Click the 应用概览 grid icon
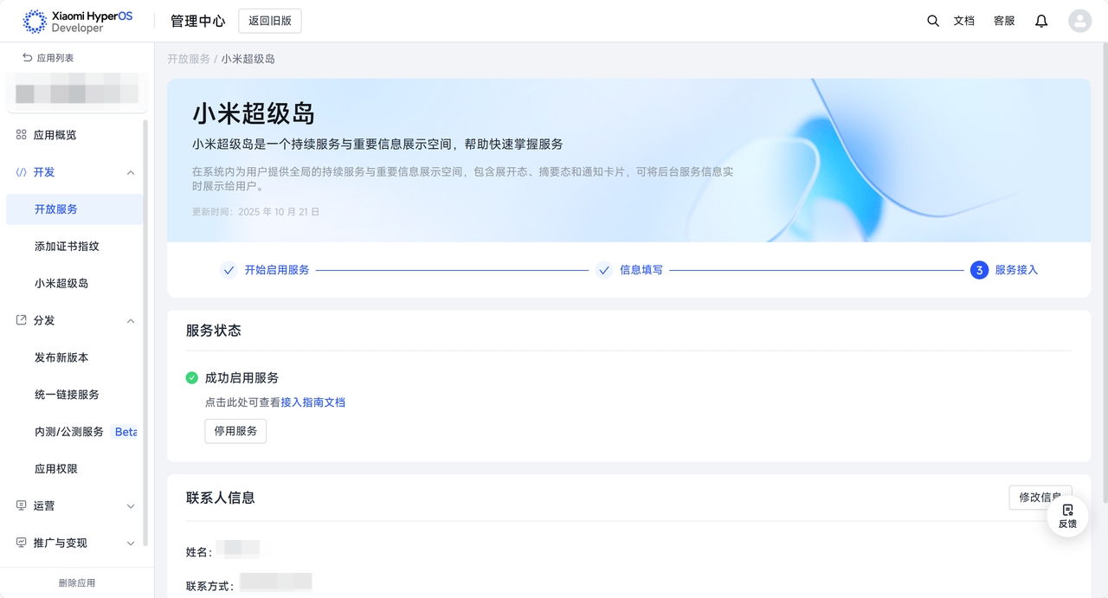The width and height of the screenshot is (1108, 598). (22, 135)
